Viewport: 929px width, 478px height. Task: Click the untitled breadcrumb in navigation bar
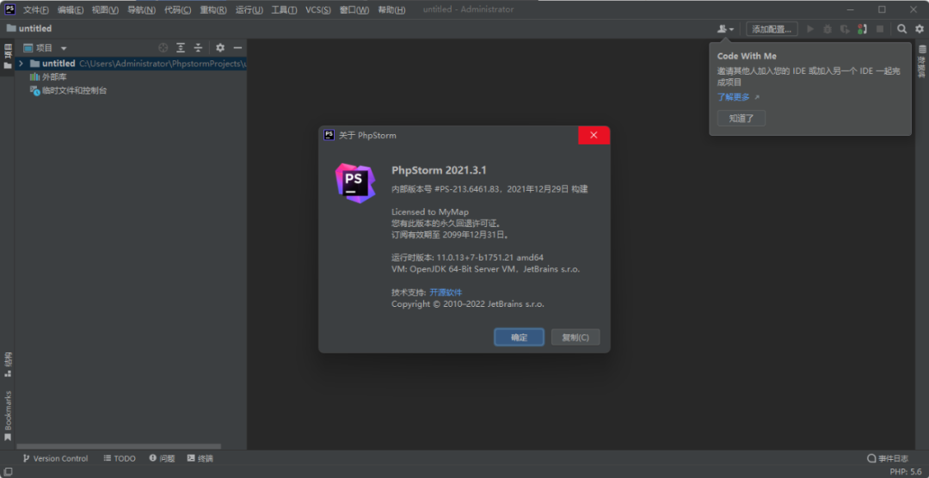coord(29,28)
